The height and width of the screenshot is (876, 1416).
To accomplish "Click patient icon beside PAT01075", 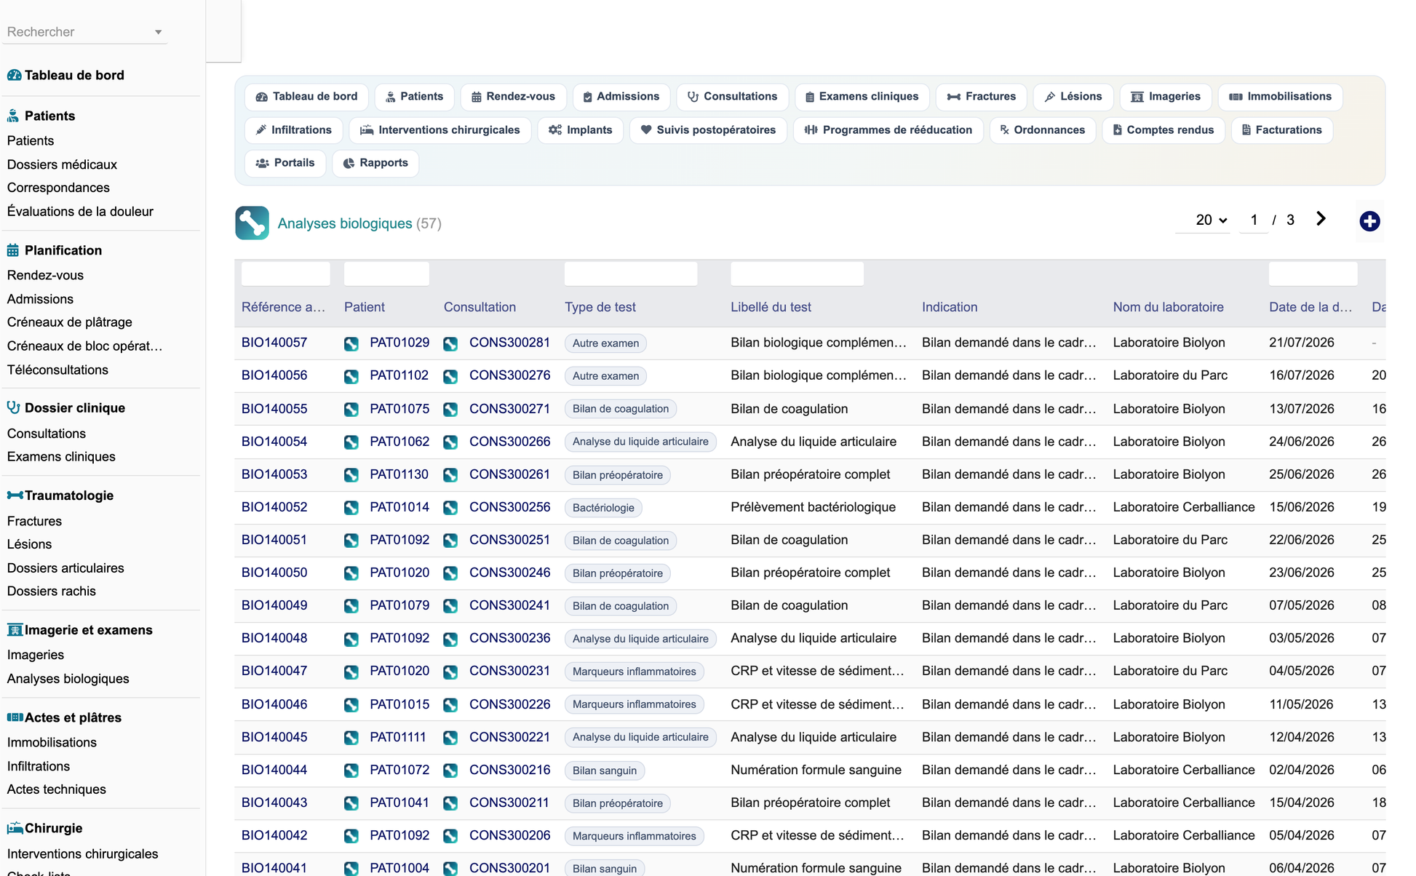I will pyautogui.click(x=351, y=409).
